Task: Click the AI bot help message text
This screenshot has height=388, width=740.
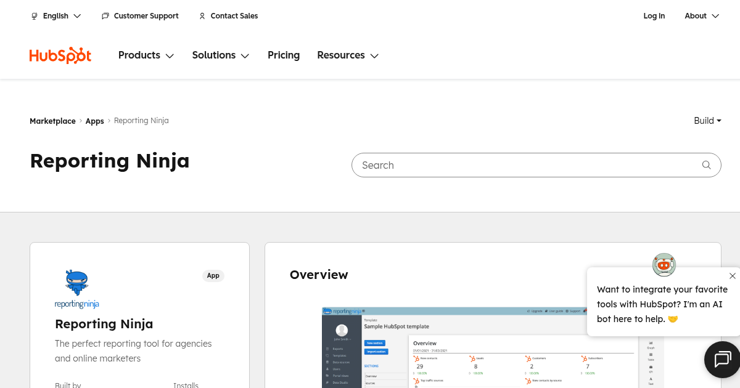Action: 662,304
